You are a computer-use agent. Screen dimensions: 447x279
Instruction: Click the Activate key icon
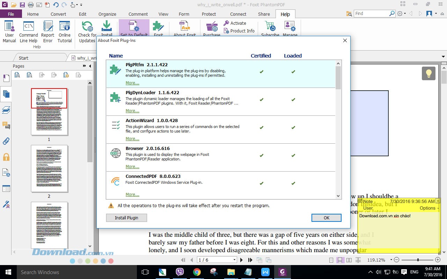tap(226, 23)
